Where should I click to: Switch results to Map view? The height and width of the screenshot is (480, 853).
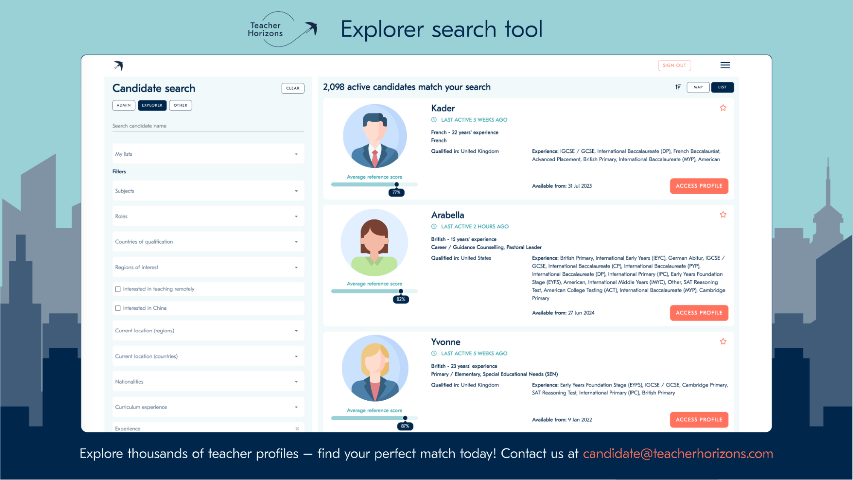(698, 87)
